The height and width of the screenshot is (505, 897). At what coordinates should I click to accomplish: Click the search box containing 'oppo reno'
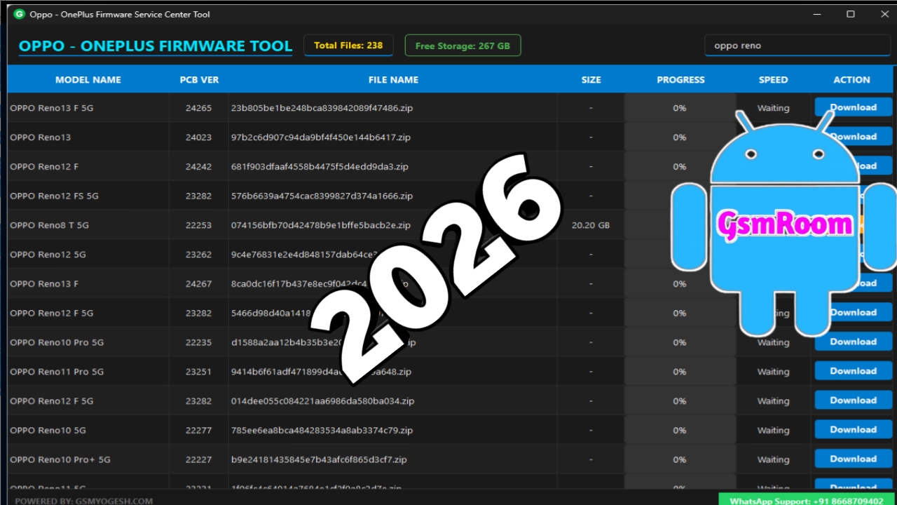797,46
